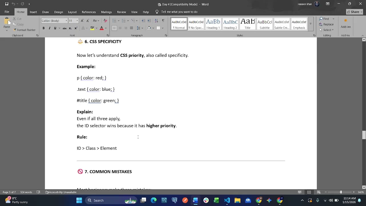The image size is (366, 206).
Task: Align text left
Action: click(x=114, y=28)
